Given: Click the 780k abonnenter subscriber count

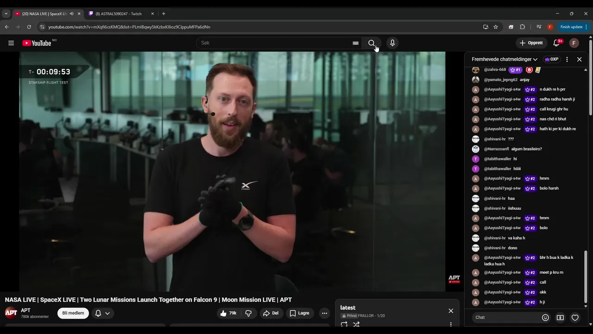Looking at the screenshot, I should pyautogui.click(x=35, y=317).
